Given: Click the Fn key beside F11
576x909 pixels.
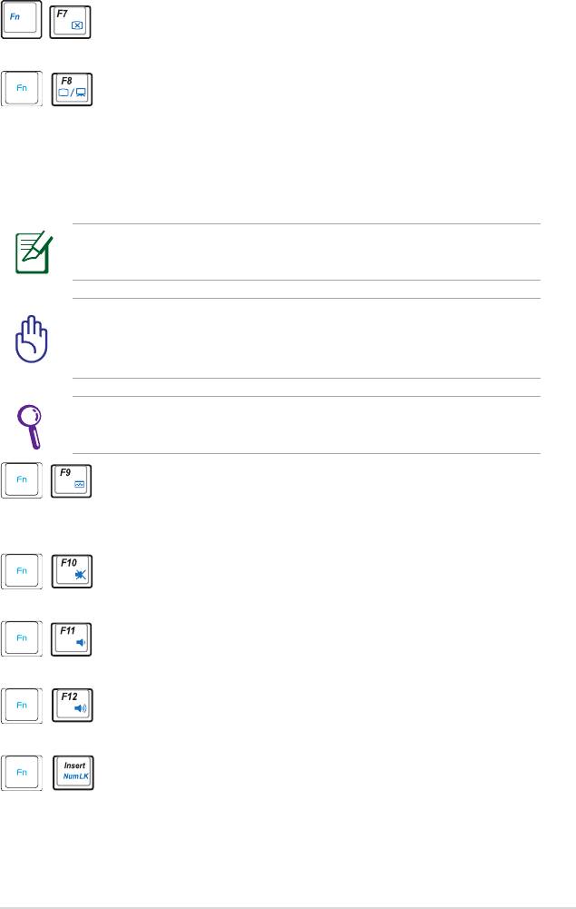Looking at the screenshot, I should 22,638.
